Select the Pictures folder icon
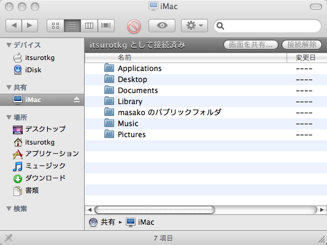The width and height of the screenshot is (327, 245). (x=109, y=134)
